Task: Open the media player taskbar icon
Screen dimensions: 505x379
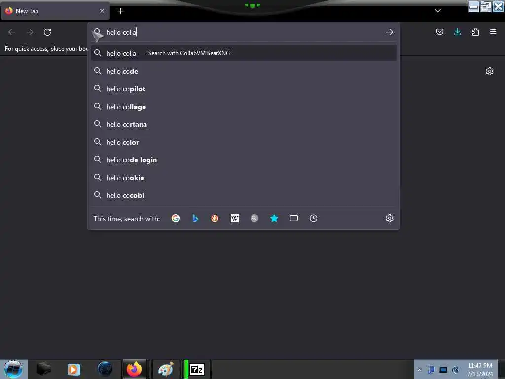Action: 73,369
